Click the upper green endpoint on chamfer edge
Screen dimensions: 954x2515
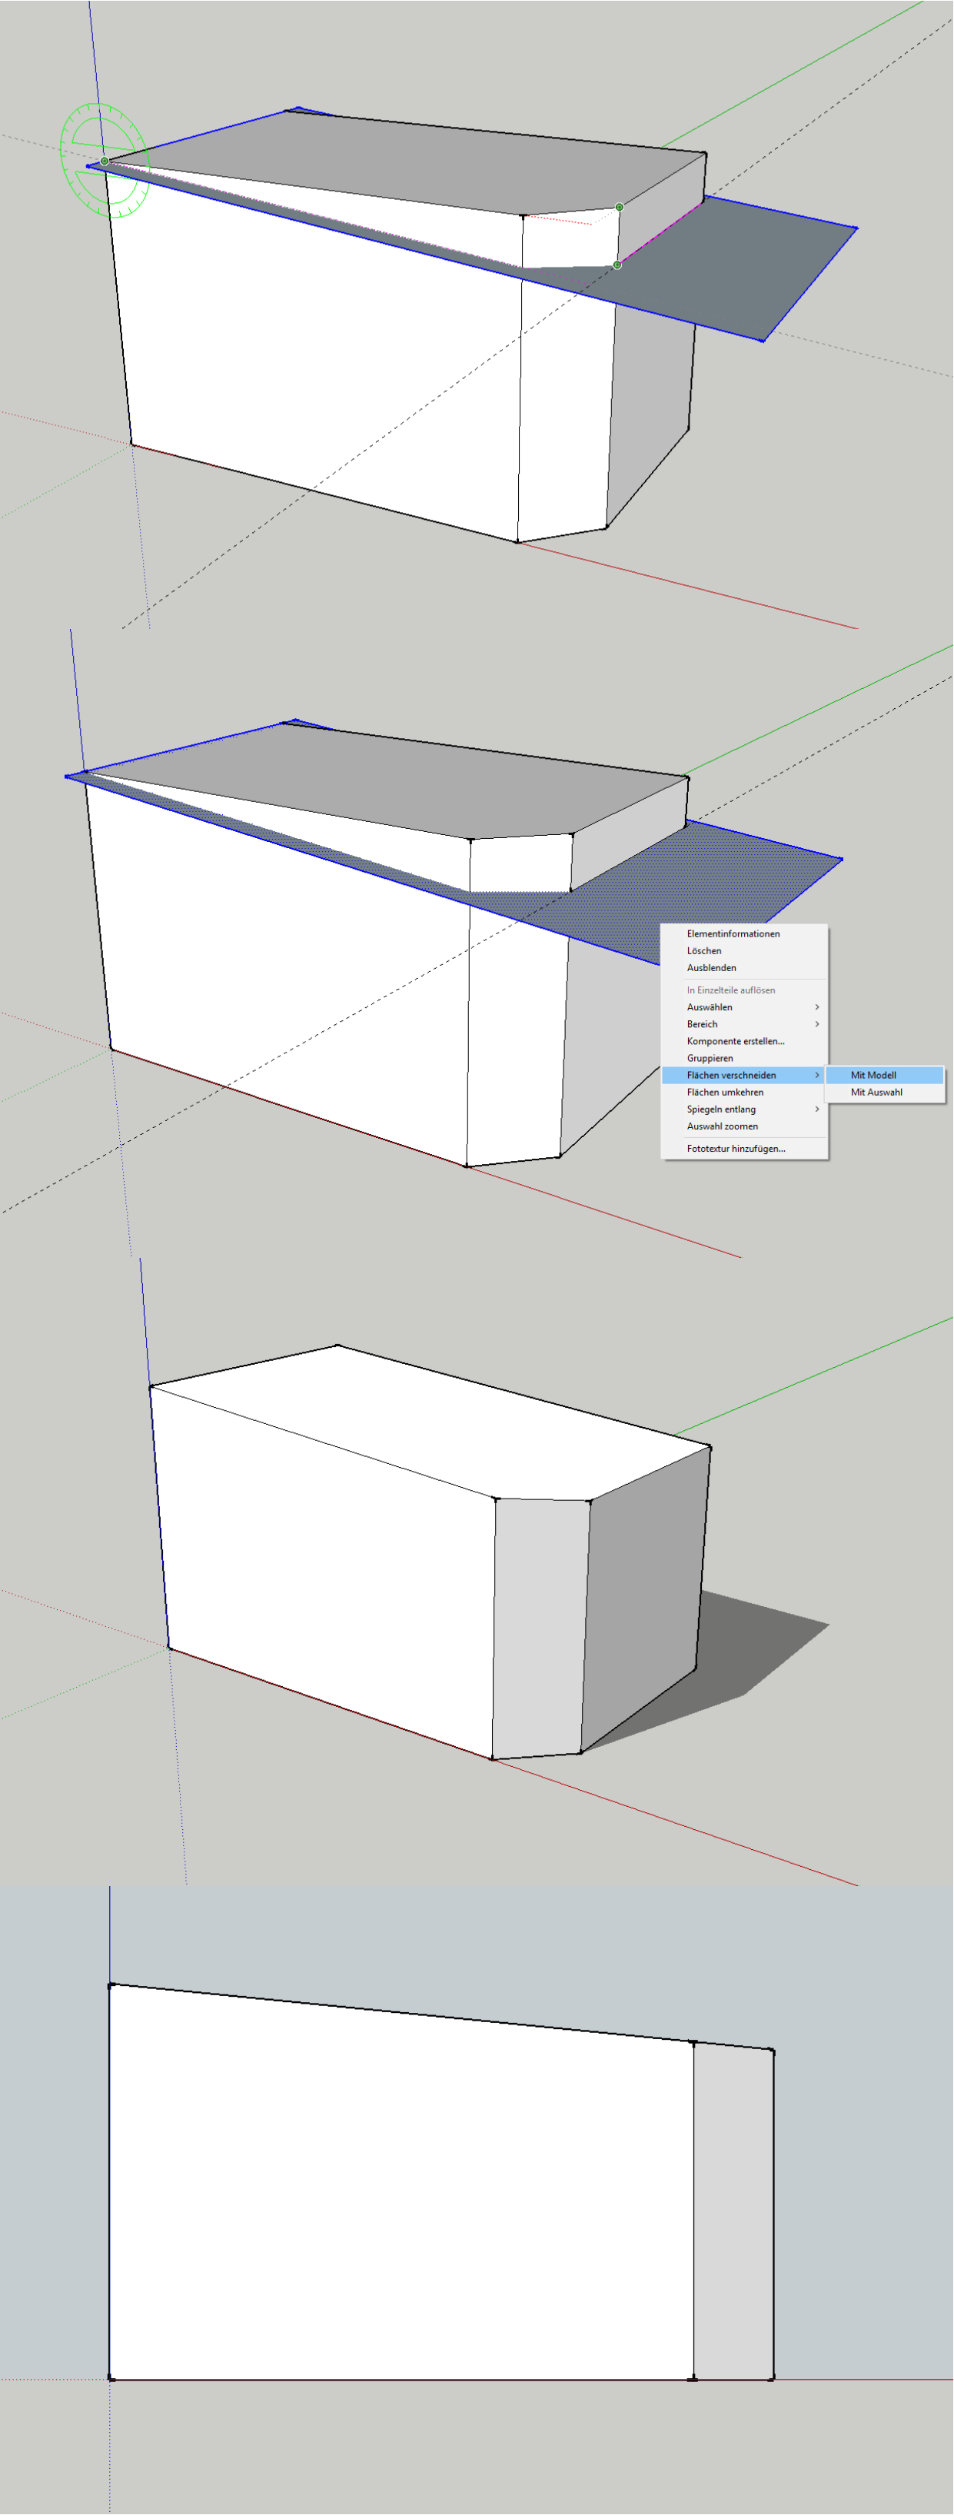coord(619,207)
